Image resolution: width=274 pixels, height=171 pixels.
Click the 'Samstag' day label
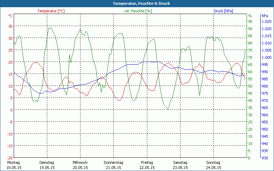tap(180, 162)
